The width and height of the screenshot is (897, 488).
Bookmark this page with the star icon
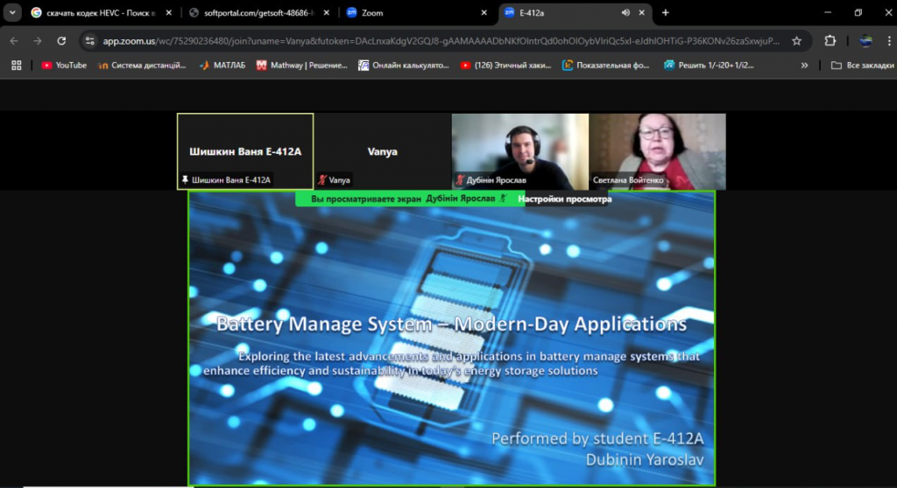point(796,40)
